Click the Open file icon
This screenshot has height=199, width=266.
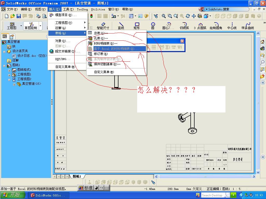pos(12,16)
